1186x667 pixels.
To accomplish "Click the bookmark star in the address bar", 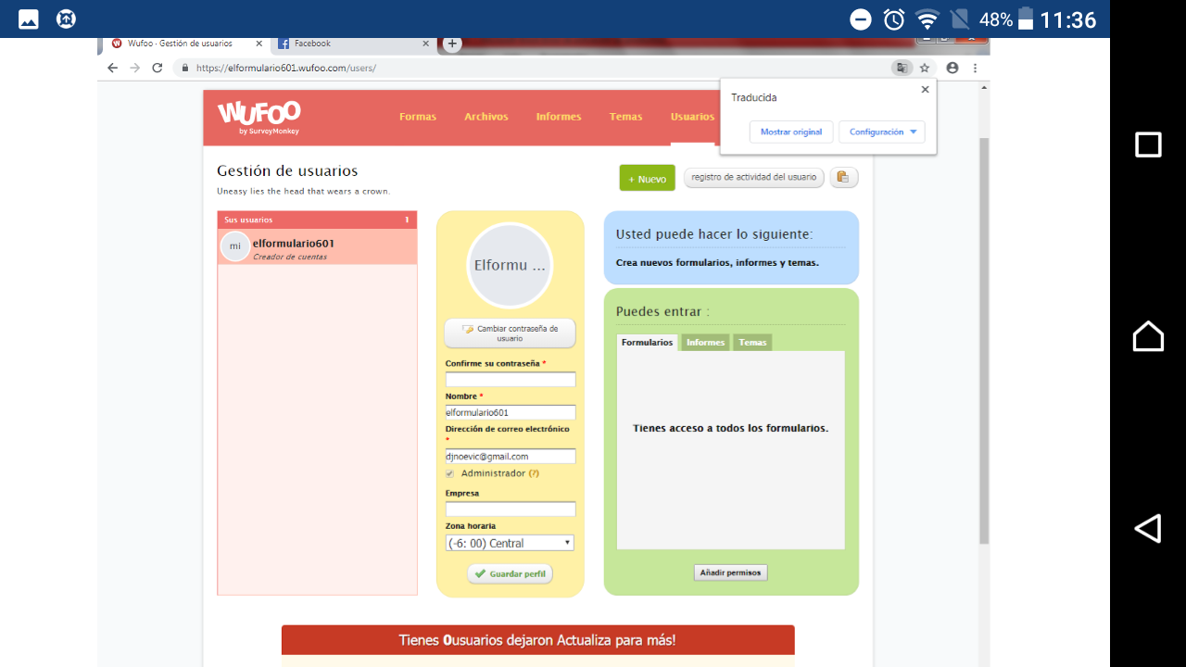I will 926,68.
